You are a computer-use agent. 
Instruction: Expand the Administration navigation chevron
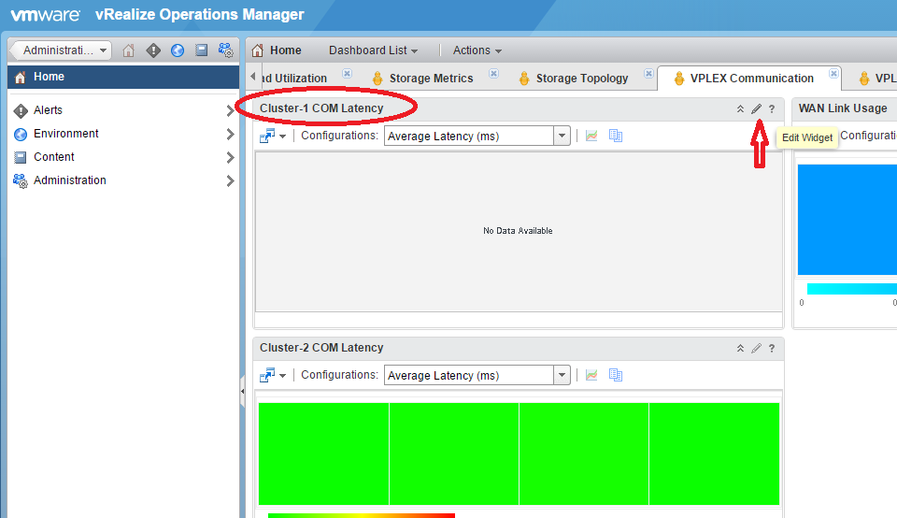(230, 180)
